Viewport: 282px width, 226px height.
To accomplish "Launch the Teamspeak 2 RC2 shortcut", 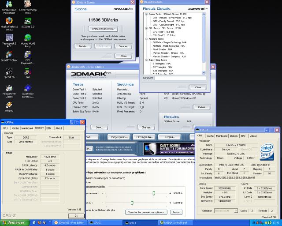I will point(9,41).
